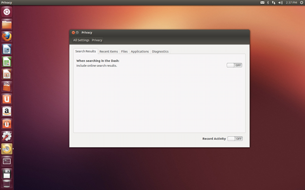
Task: Open Ubuntu One Music store icon
Action: coord(7,124)
